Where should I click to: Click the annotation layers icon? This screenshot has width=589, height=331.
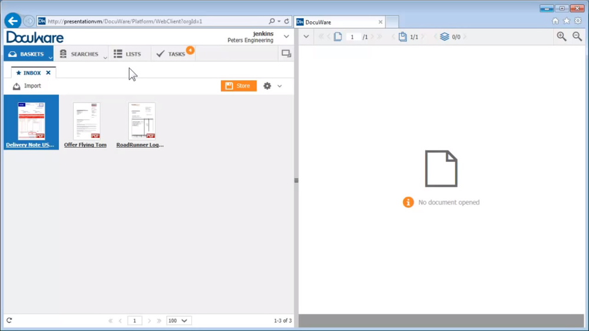pyautogui.click(x=444, y=37)
